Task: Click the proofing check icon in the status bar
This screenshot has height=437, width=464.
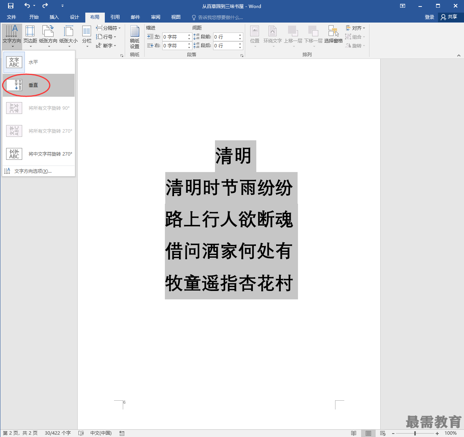Action: 81,433
